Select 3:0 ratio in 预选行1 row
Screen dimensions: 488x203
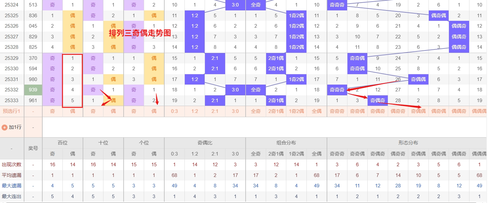235,111
